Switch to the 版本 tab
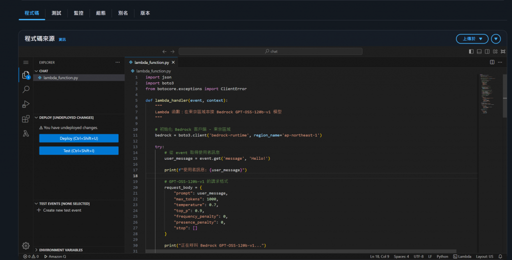The height and width of the screenshot is (260, 512). tap(145, 13)
